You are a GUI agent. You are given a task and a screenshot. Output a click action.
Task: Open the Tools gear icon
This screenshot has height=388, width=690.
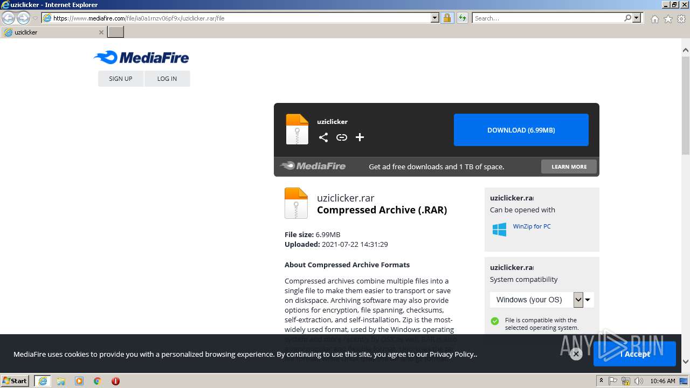681,19
